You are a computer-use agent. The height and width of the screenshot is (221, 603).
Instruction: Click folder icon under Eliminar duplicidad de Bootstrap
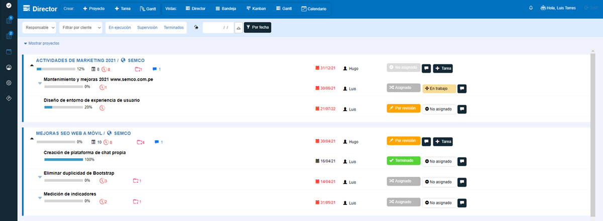coord(137,180)
